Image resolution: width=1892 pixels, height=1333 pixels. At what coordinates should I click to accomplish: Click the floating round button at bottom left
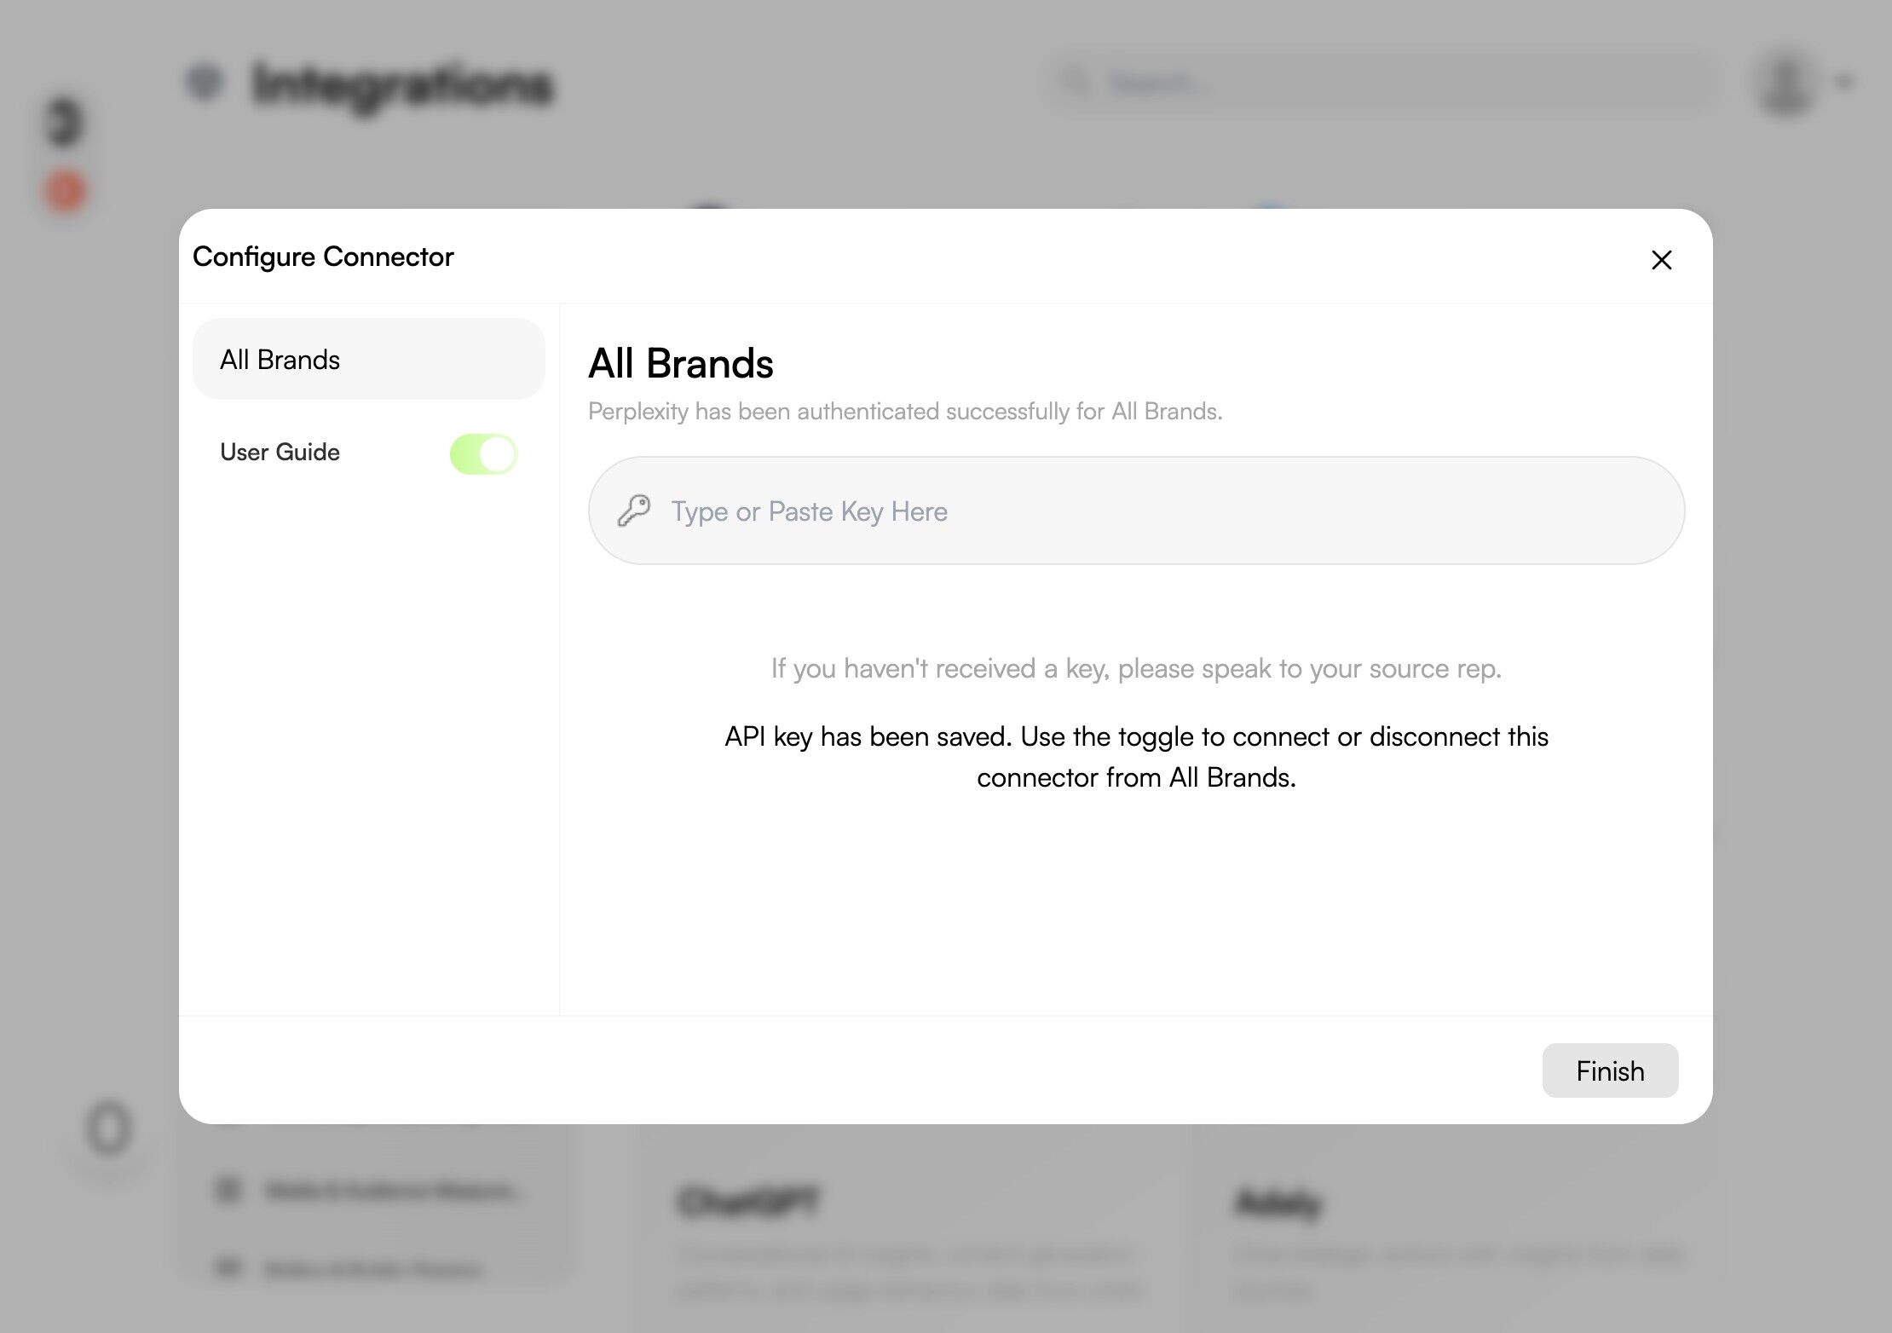click(109, 1128)
